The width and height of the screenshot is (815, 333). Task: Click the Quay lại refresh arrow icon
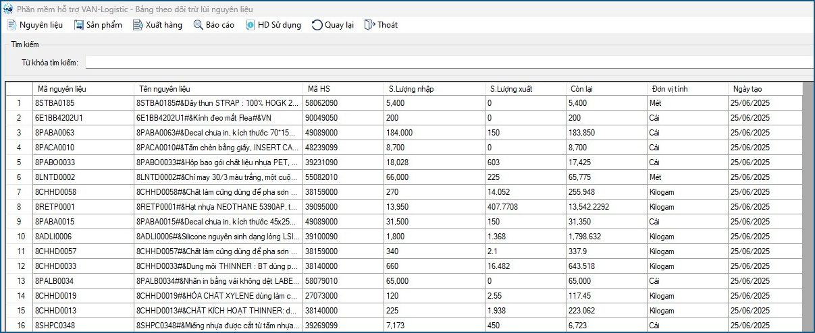(x=317, y=25)
